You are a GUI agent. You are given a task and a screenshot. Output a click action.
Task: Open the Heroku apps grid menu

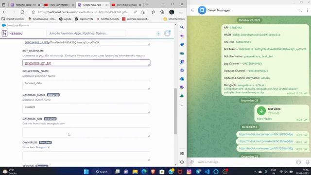158,34
